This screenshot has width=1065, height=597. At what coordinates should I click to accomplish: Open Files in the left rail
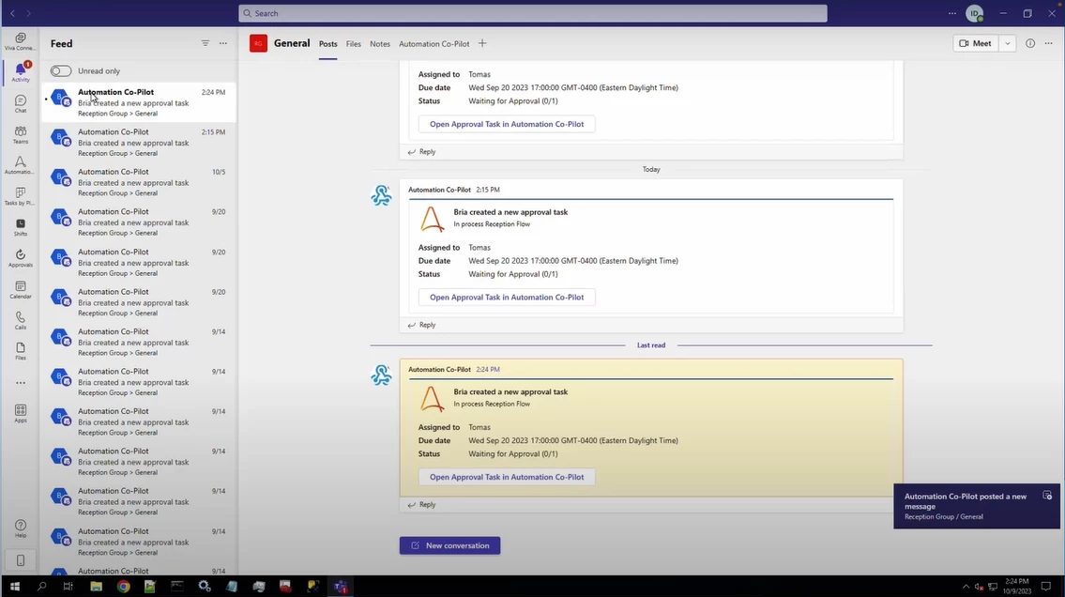[x=21, y=350]
